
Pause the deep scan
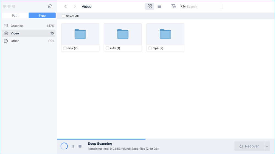[x=73, y=146]
